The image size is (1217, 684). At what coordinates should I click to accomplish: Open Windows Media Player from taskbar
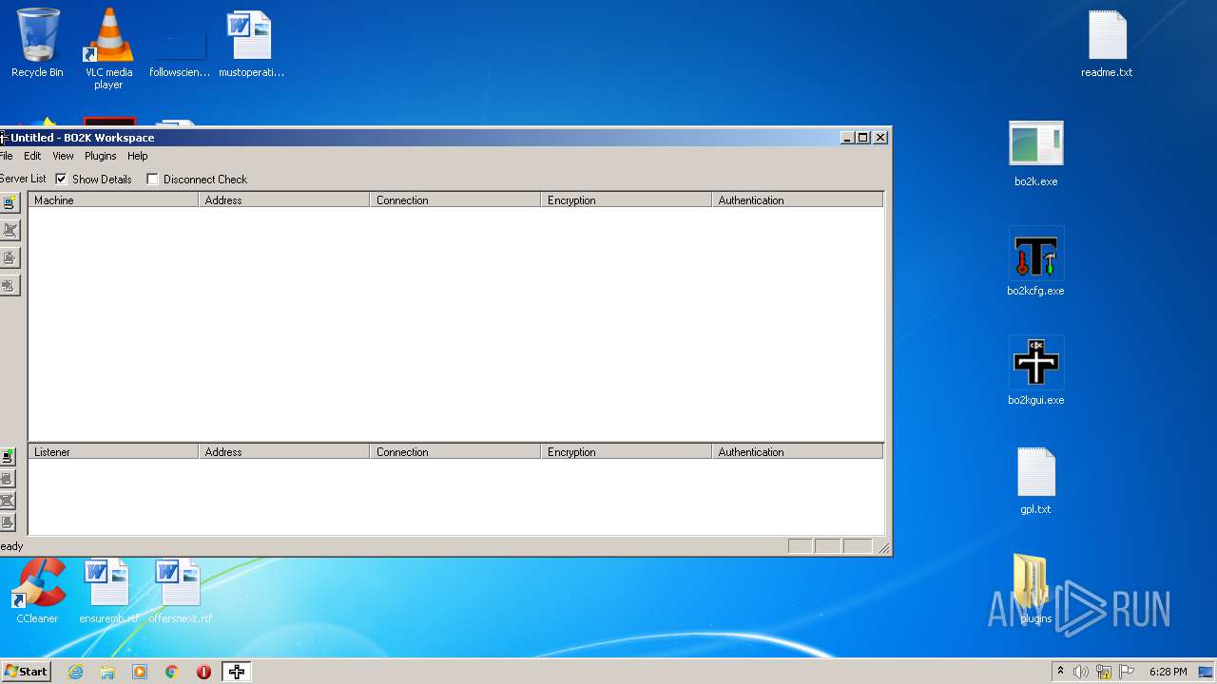(140, 672)
